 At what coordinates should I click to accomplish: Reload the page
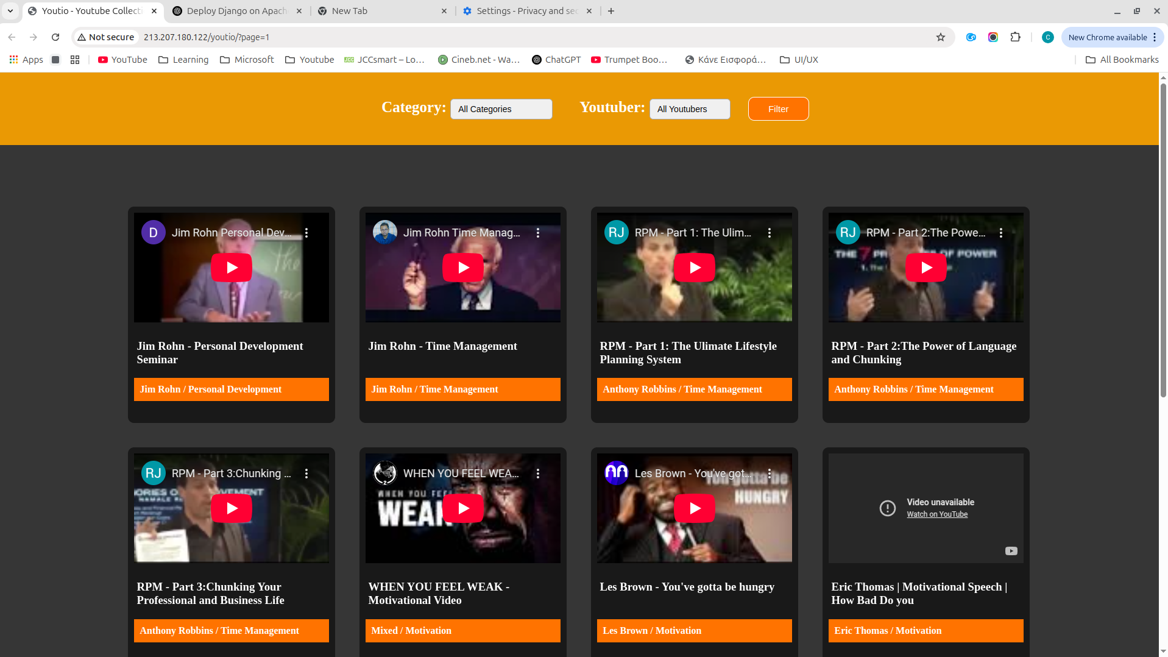coord(55,37)
